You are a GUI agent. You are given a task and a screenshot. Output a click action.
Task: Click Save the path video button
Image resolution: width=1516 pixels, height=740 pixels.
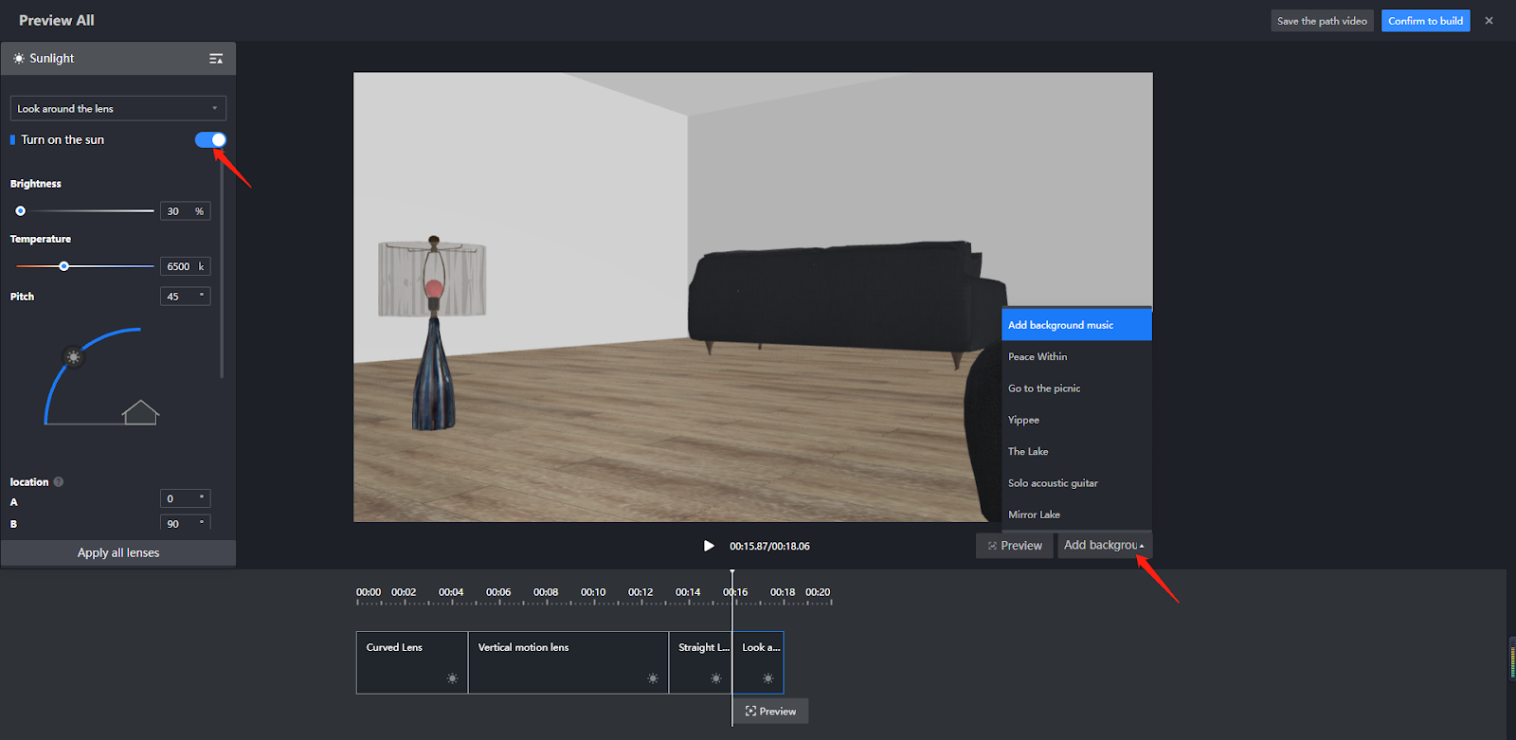click(1321, 21)
